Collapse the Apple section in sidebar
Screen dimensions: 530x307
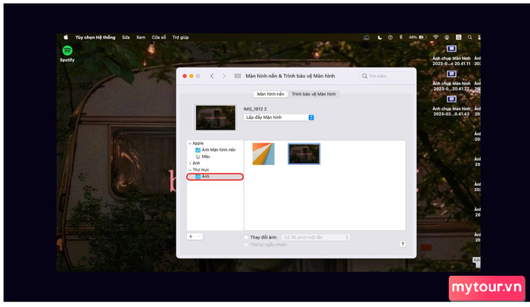tap(189, 143)
